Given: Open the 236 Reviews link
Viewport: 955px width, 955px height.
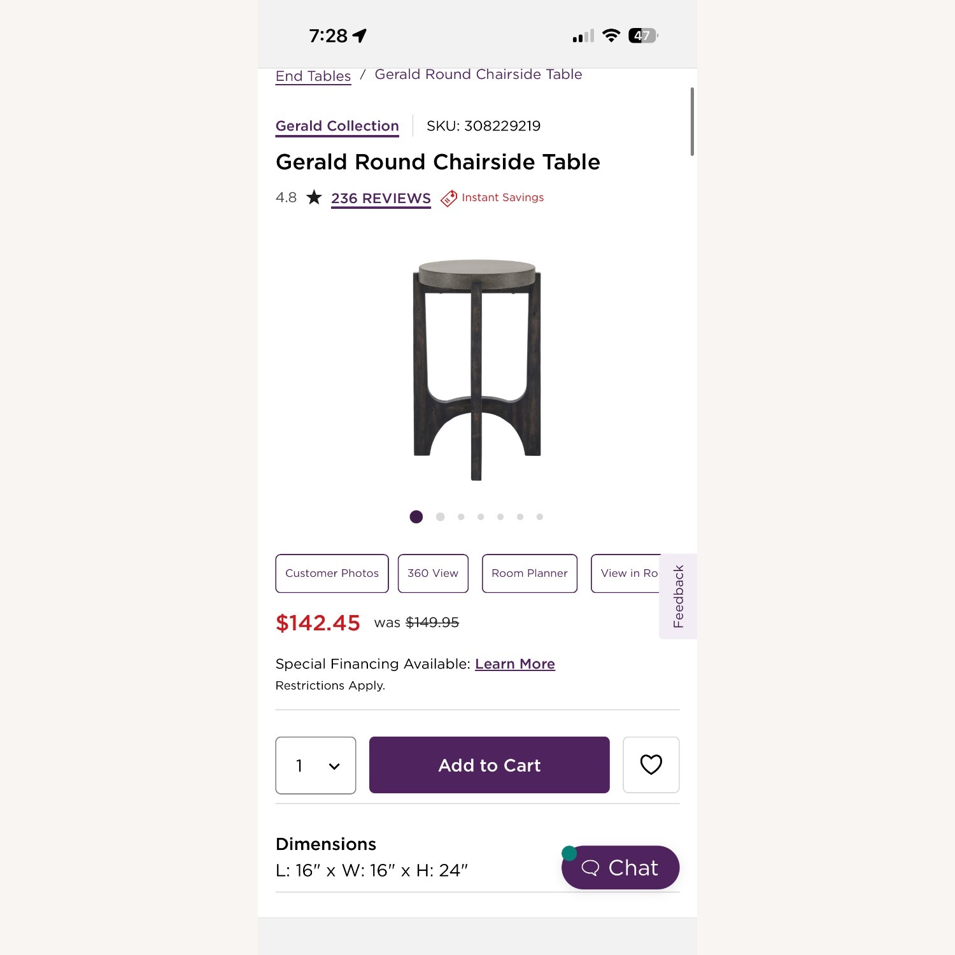Looking at the screenshot, I should 381,199.
